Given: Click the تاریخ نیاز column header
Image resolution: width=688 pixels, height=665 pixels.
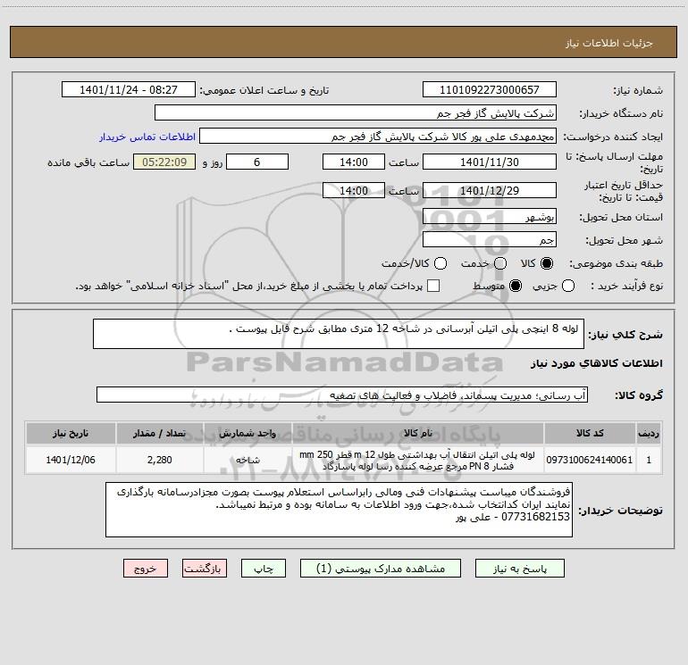Looking at the screenshot, I should (71, 433).
